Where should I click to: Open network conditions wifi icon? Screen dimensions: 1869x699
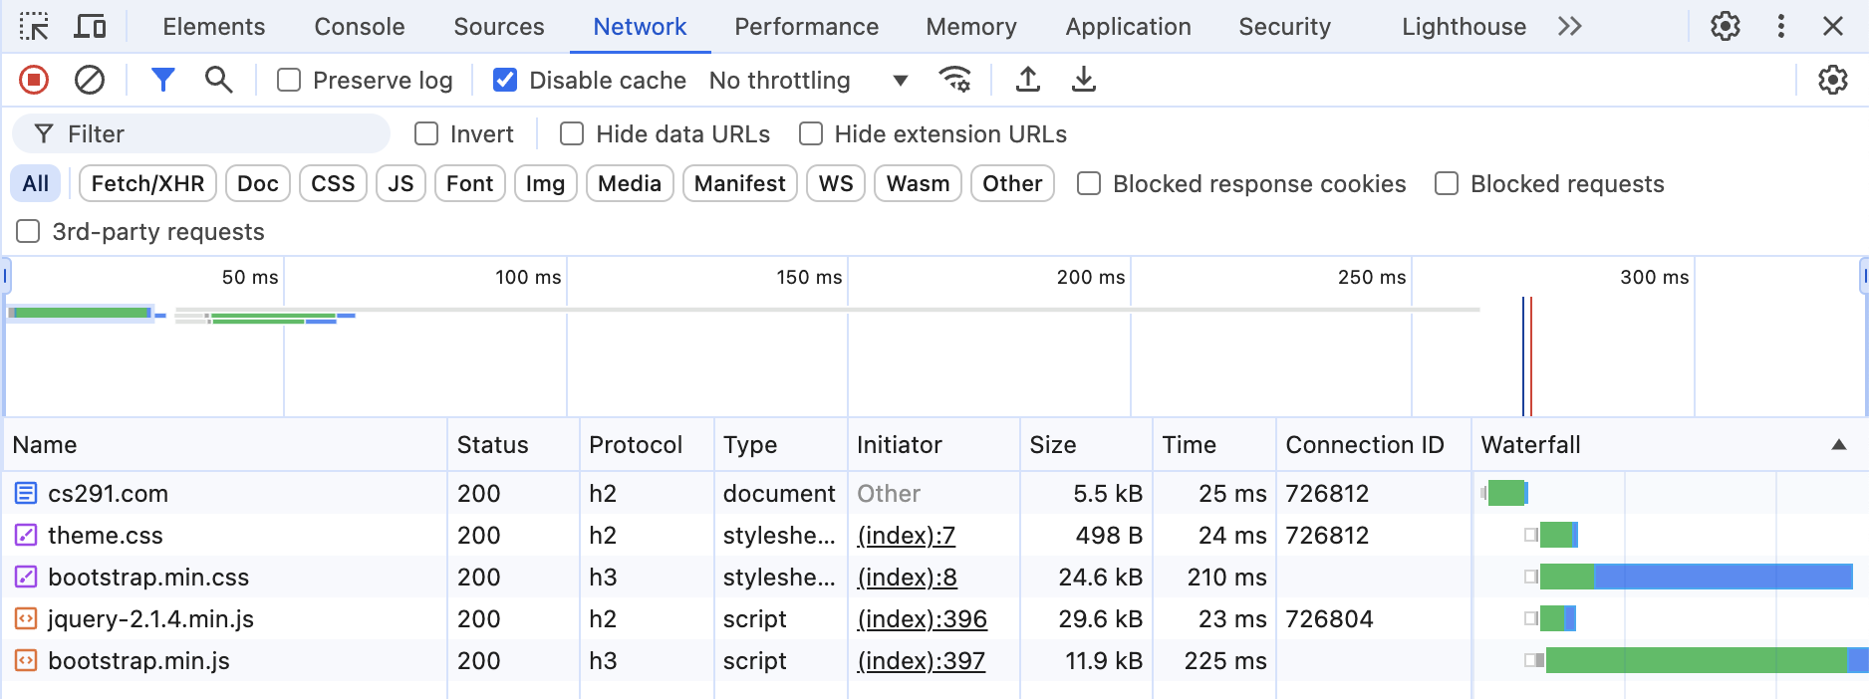pos(954,80)
